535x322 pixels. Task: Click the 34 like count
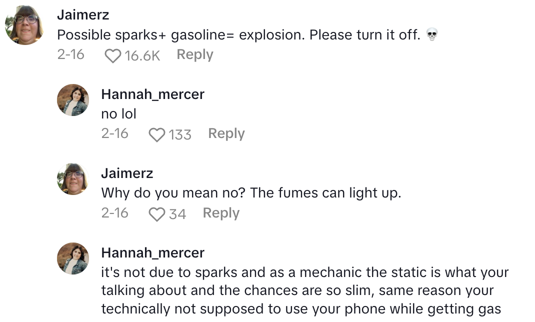(x=177, y=214)
